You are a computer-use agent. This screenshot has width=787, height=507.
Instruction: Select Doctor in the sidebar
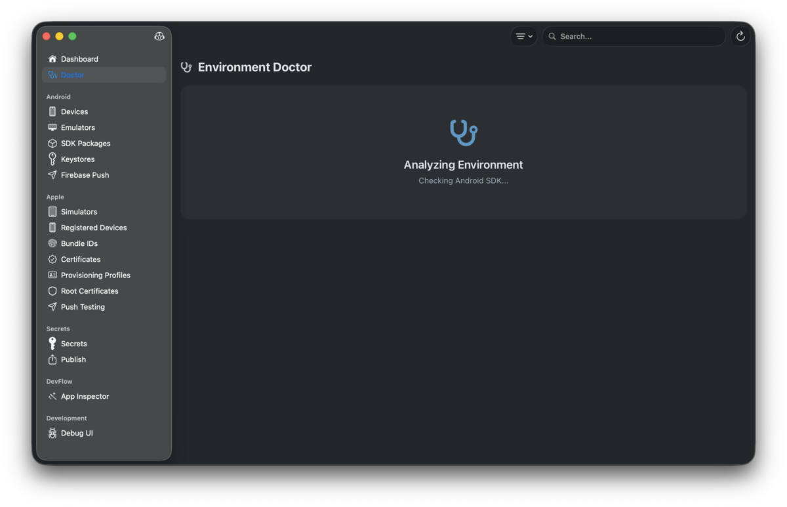104,75
